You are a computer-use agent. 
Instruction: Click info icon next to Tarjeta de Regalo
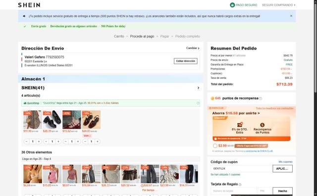pos(240,185)
